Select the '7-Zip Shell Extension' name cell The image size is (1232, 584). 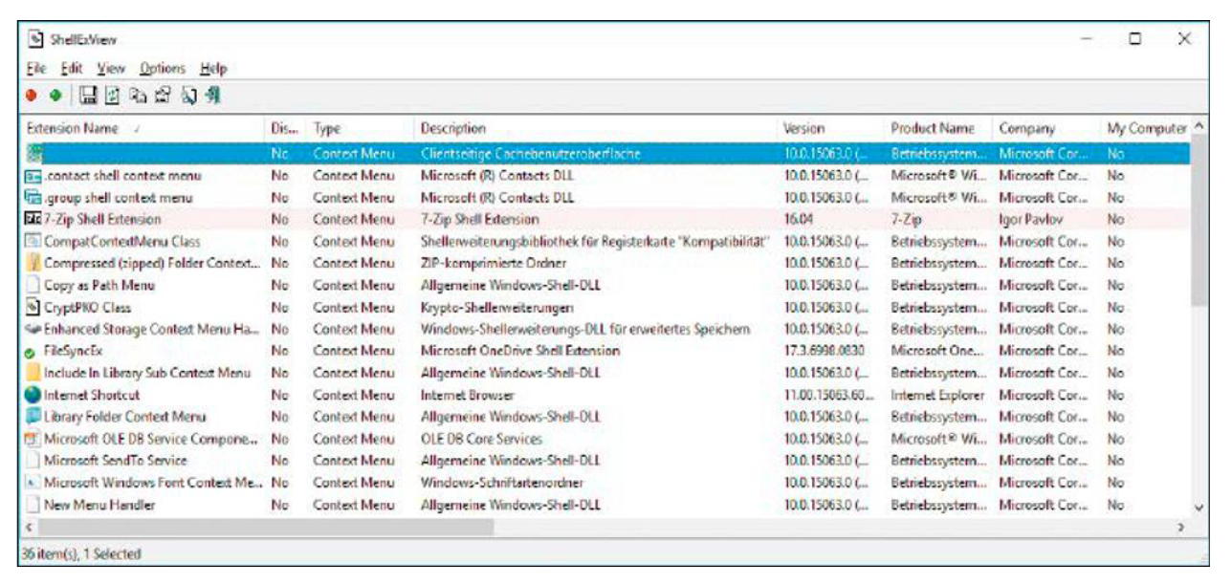102,220
